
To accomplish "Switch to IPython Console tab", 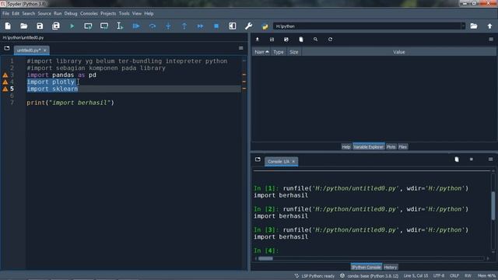I will 366,267.
